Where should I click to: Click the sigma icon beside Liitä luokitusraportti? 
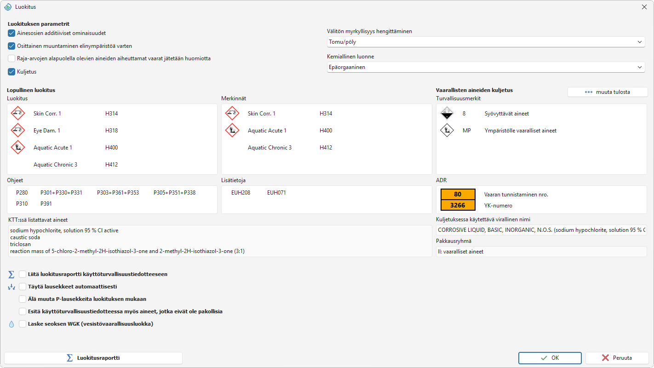coord(11,274)
